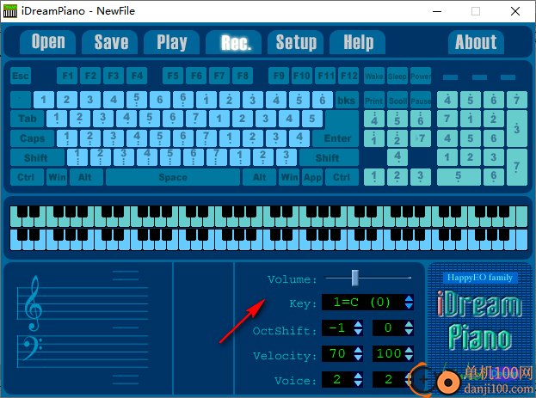Click the bks backspace key
Viewport: 536px width, 398px height.
[x=347, y=100]
